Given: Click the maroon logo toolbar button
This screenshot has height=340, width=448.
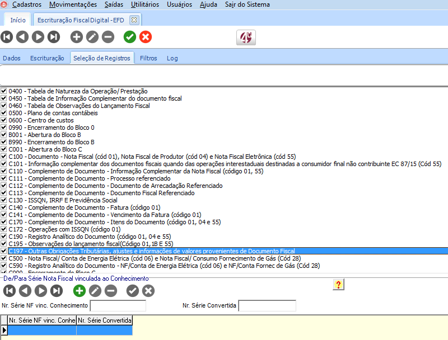Looking at the screenshot, I should pyautogui.click(x=246, y=37).
